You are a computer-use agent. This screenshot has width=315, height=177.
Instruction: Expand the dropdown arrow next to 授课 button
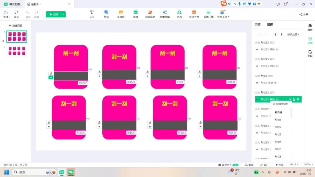tap(64, 14)
